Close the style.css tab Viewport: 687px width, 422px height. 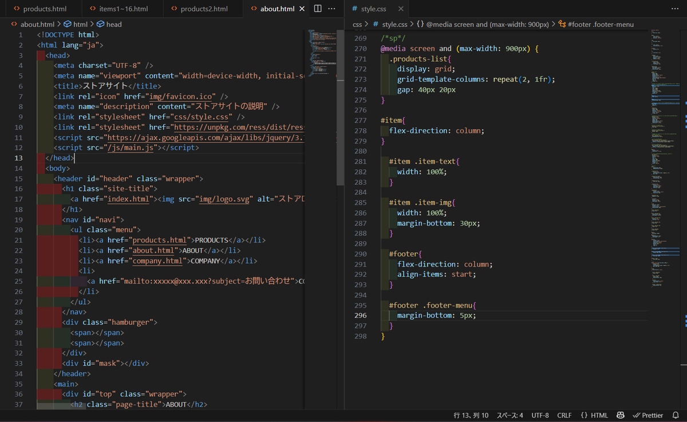400,9
